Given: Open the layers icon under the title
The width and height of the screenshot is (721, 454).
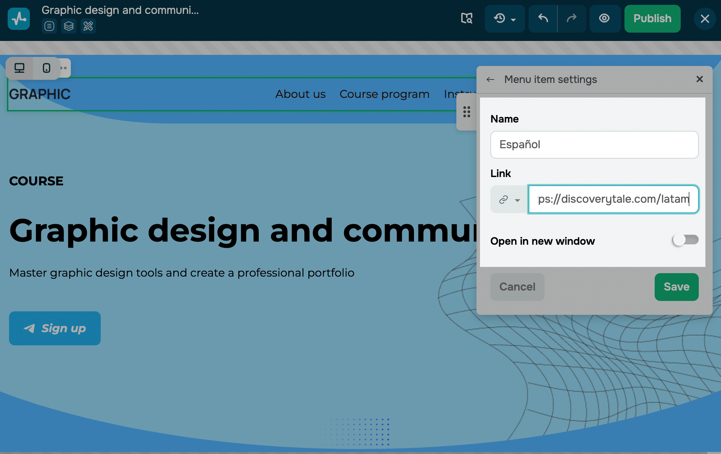Looking at the screenshot, I should [69, 26].
